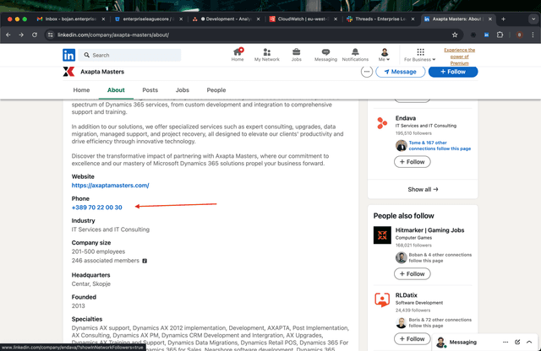
Task: Open the Me profile menu
Action: coord(384,55)
